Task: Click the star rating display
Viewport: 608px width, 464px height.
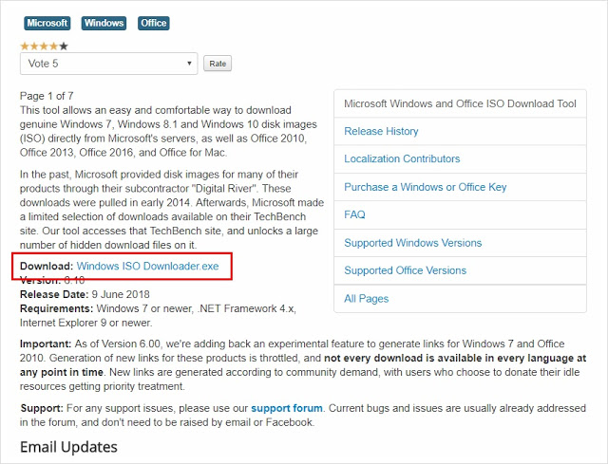Action: click(44, 46)
